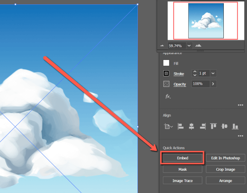This screenshot has width=247, height=193.
Task: Click Horizontal Align Left icon
Action: click(x=181, y=126)
